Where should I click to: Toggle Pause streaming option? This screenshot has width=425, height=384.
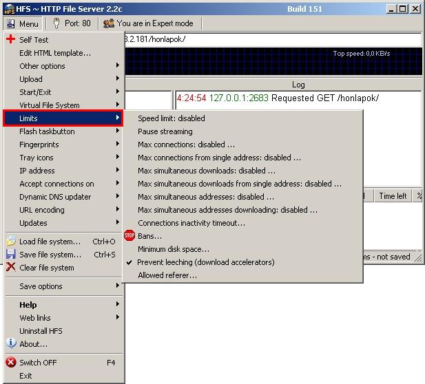(242, 131)
